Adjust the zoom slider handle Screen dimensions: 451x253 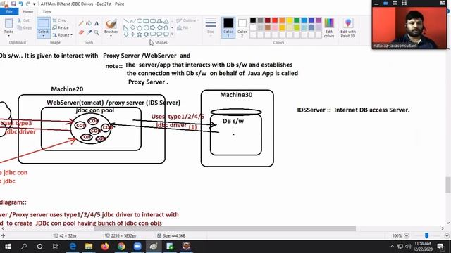coord(426,235)
